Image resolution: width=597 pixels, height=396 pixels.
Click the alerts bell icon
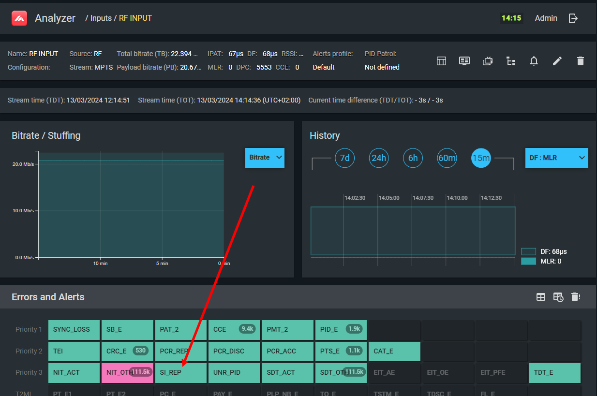coord(534,61)
